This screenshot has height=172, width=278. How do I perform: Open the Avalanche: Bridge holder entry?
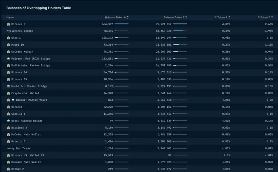pos(19,31)
